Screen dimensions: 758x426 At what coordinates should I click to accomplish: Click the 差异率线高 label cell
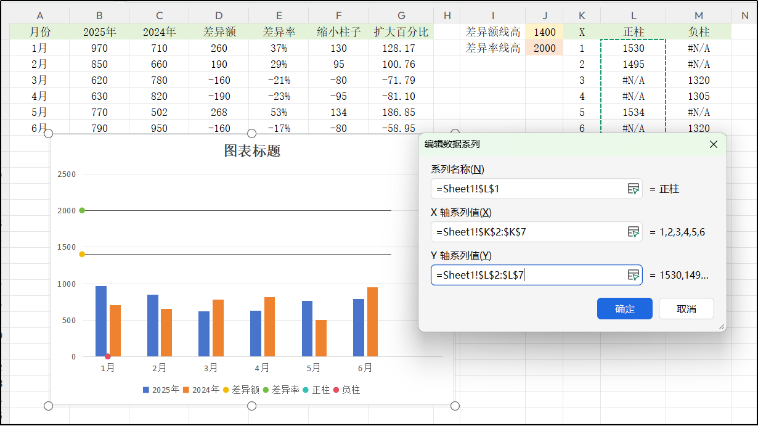coord(493,48)
